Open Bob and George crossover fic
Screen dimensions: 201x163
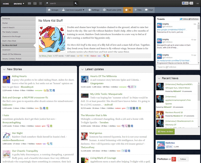pyautogui.click(x=25, y=98)
